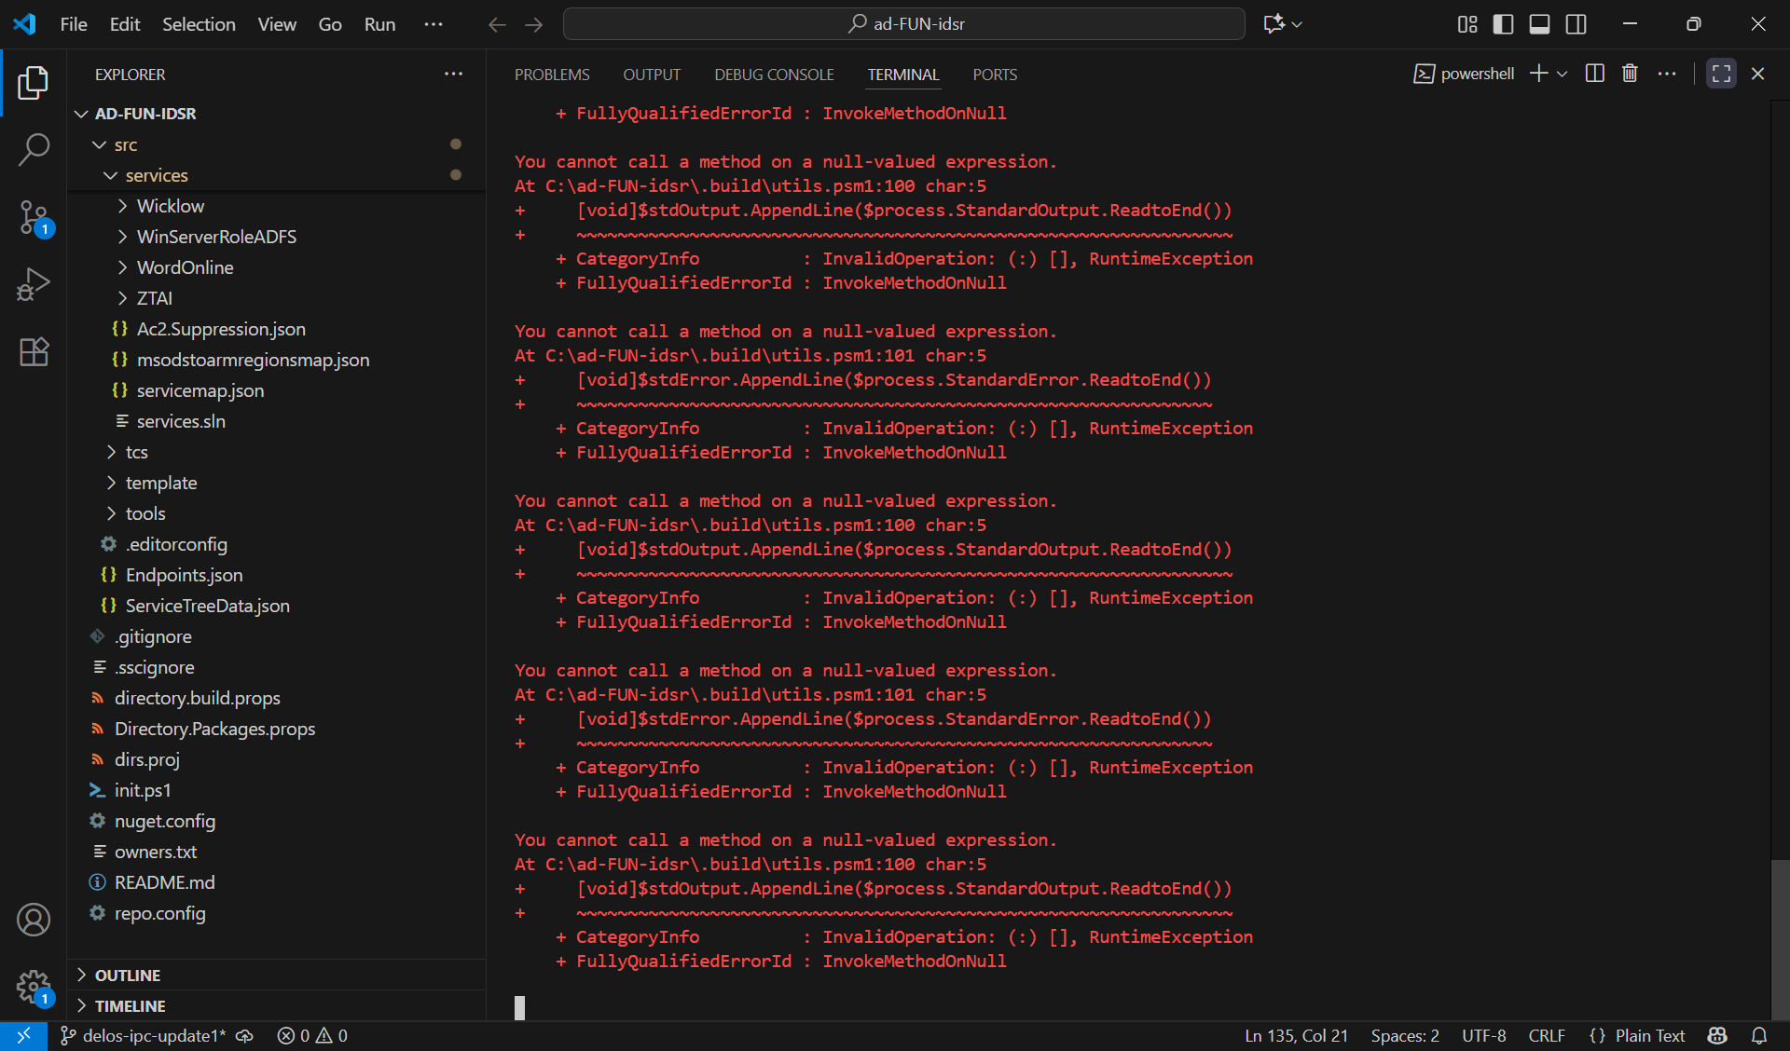
Task: Expand the WinServerRoleADFS folder
Action: [216, 237]
